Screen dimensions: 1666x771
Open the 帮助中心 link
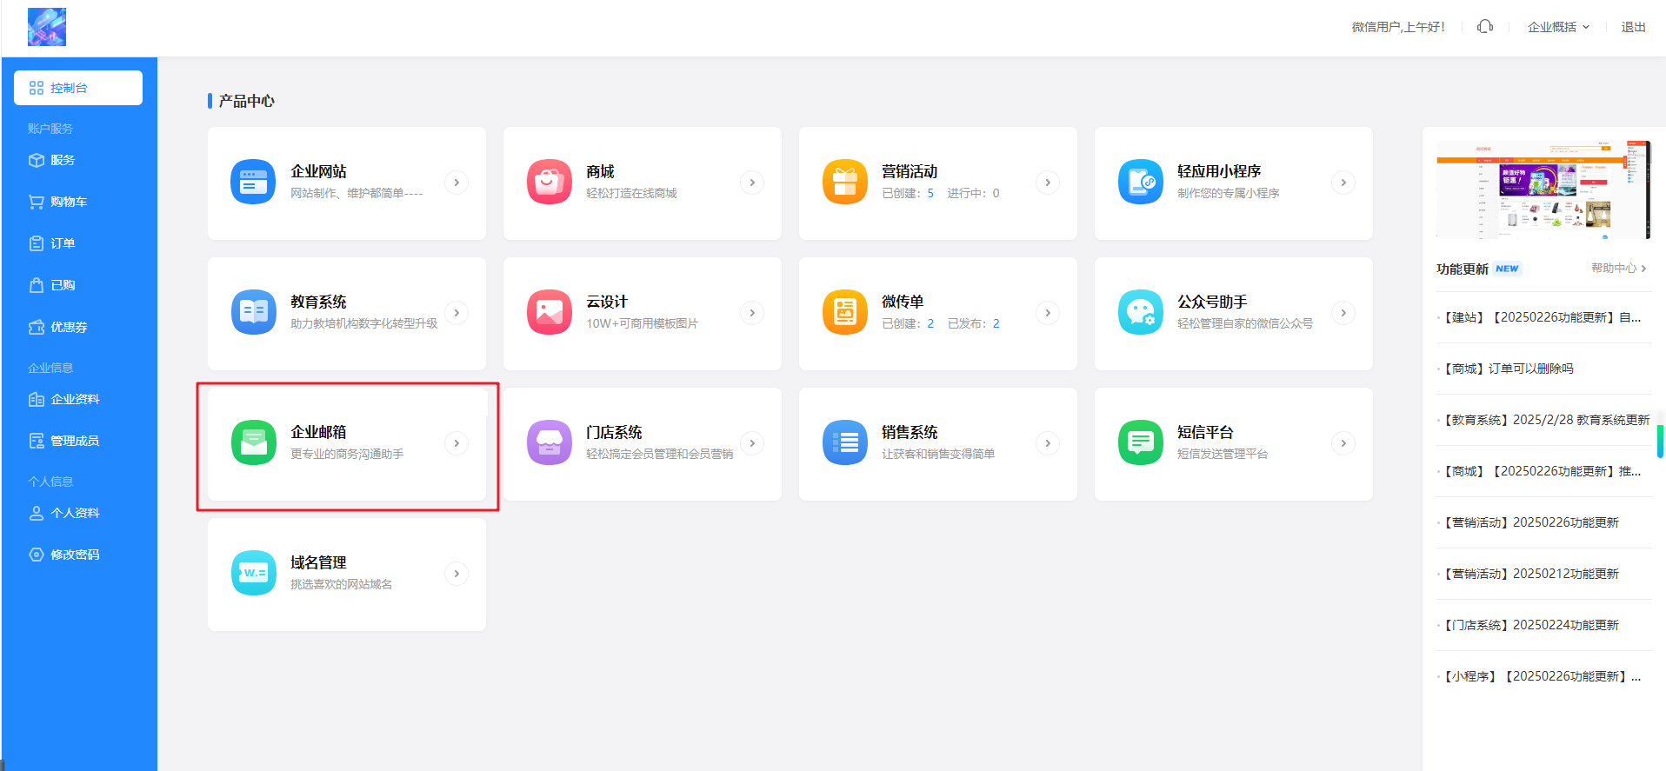point(1618,268)
